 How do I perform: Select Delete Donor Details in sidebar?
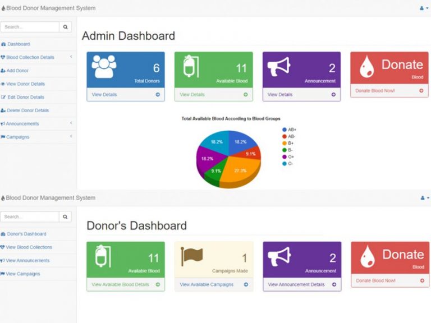pyautogui.click(x=27, y=110)
